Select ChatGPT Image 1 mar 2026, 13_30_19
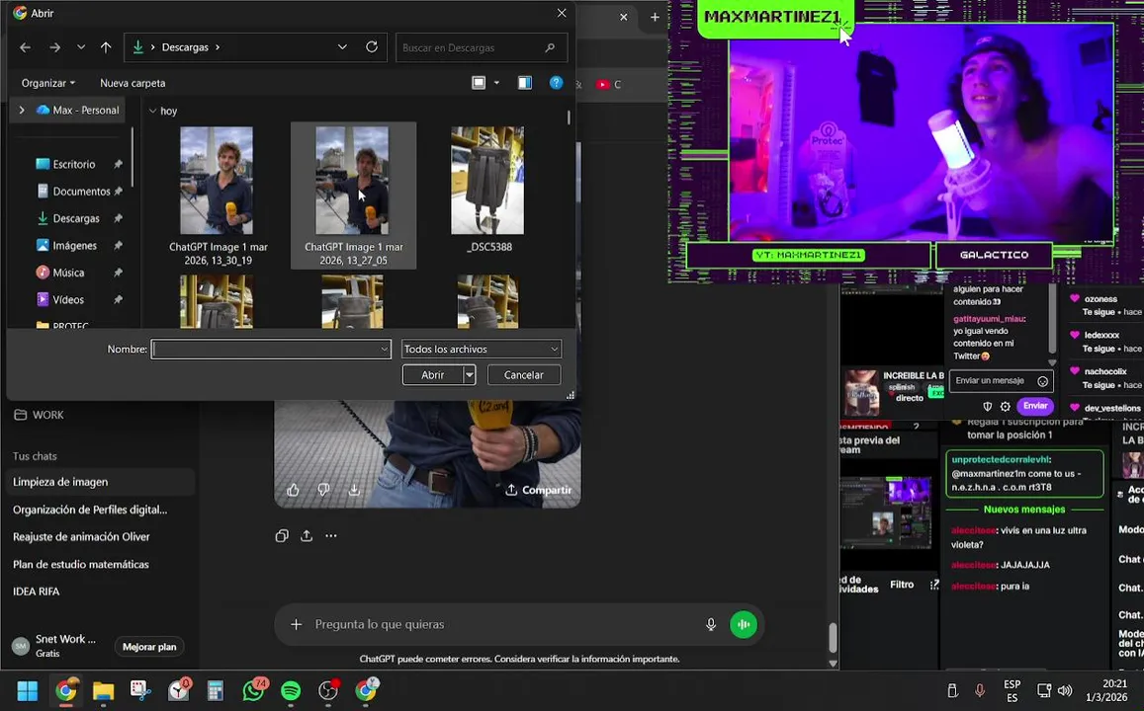The width and height of the screenshot is (1144, 711). pos(218,196)
